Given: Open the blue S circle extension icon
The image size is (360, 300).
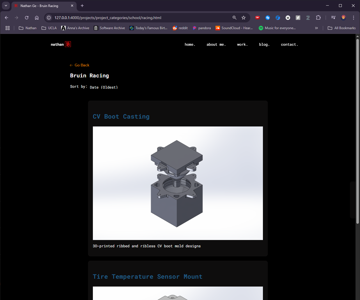Looking at the screenshot, I should [x=268, y=18].
